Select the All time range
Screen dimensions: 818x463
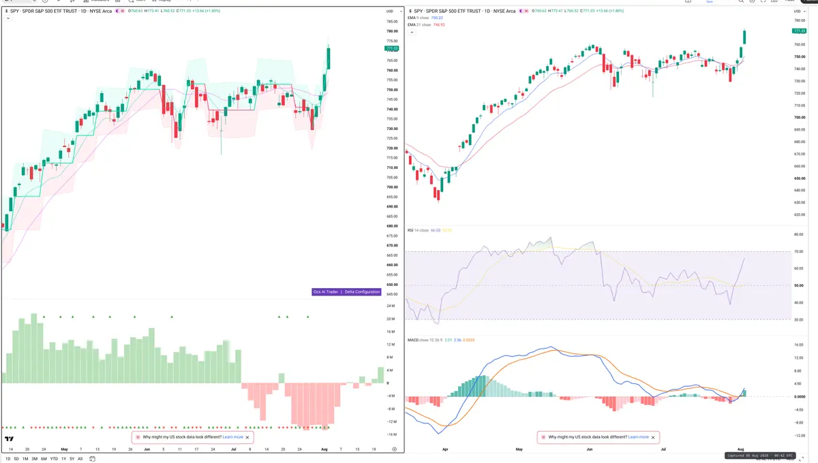pyautogui.click(x=80, y=459)
